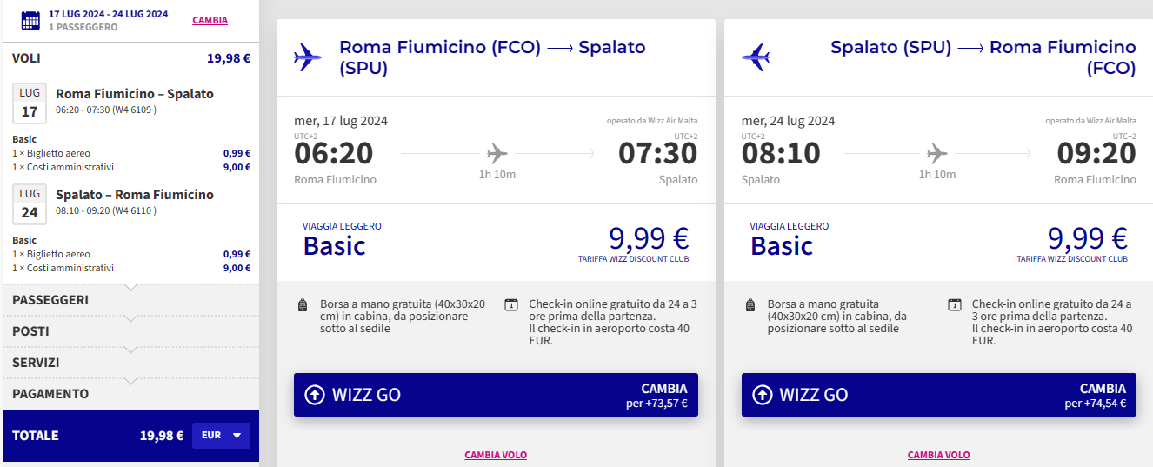Click the up-arrow icon on the return WIZZ GO button
The height and width of the screenshot is (467, 1153).
[x=762, y=395]
